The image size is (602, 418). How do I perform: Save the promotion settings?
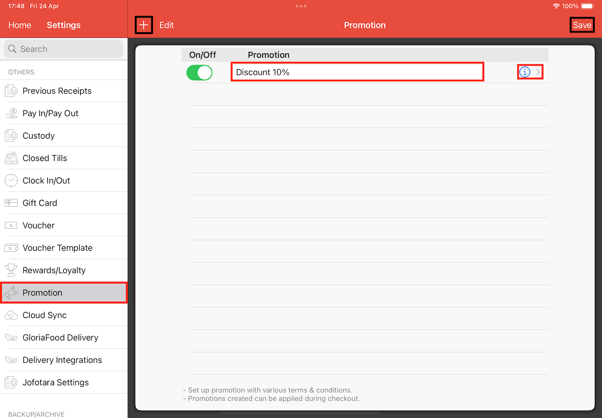point(582,25)
